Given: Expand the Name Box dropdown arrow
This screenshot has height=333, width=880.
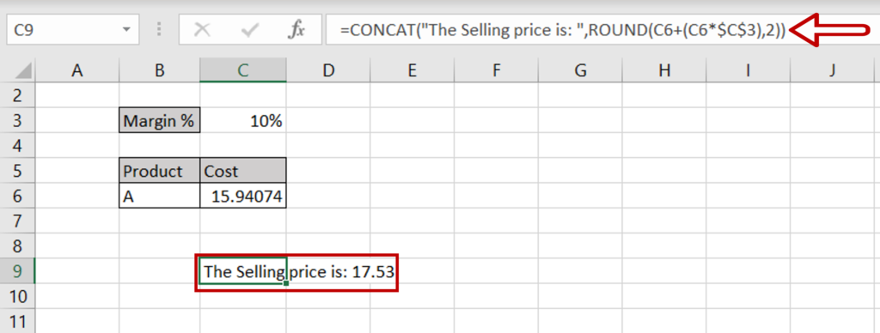Looking at the screenshot, I should point(126,30).
